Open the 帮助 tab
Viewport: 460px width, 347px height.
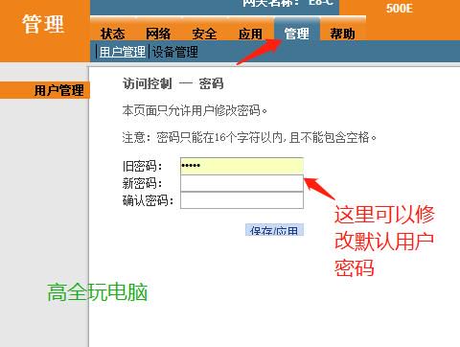pos(343,34)
